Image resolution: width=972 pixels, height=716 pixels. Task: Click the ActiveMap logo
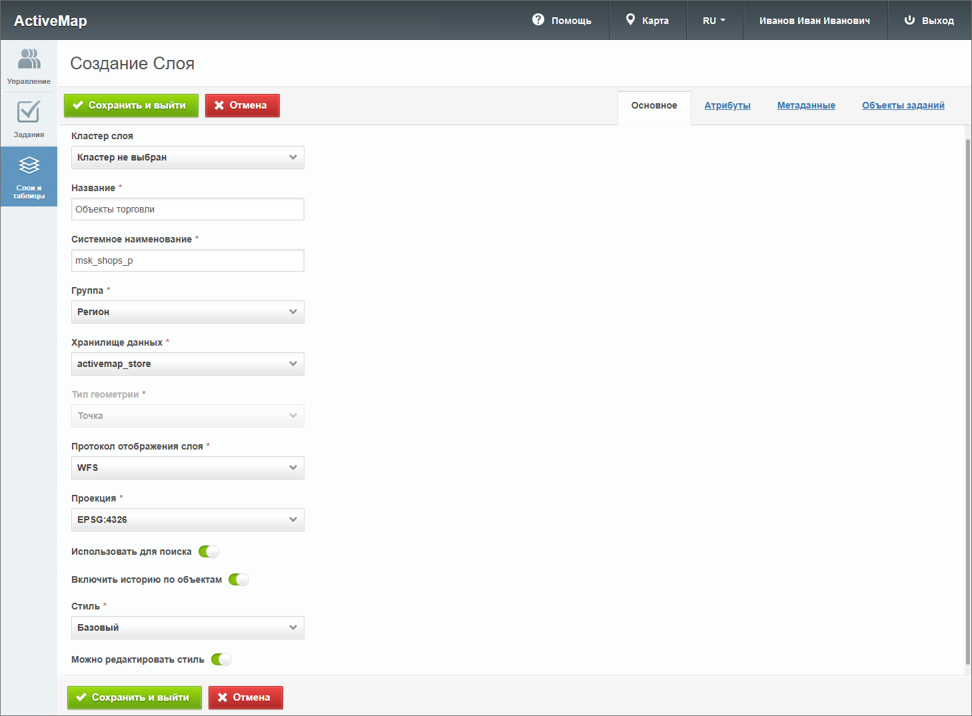click(51, 21)
